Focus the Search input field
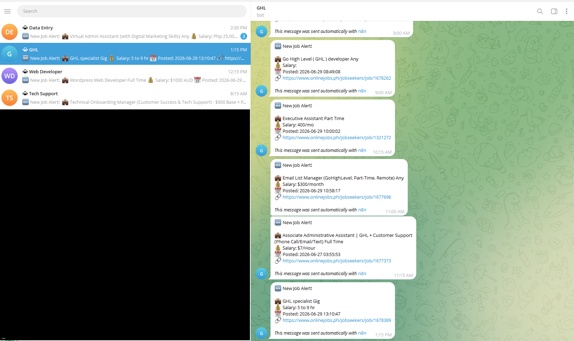 click(132, 11)
